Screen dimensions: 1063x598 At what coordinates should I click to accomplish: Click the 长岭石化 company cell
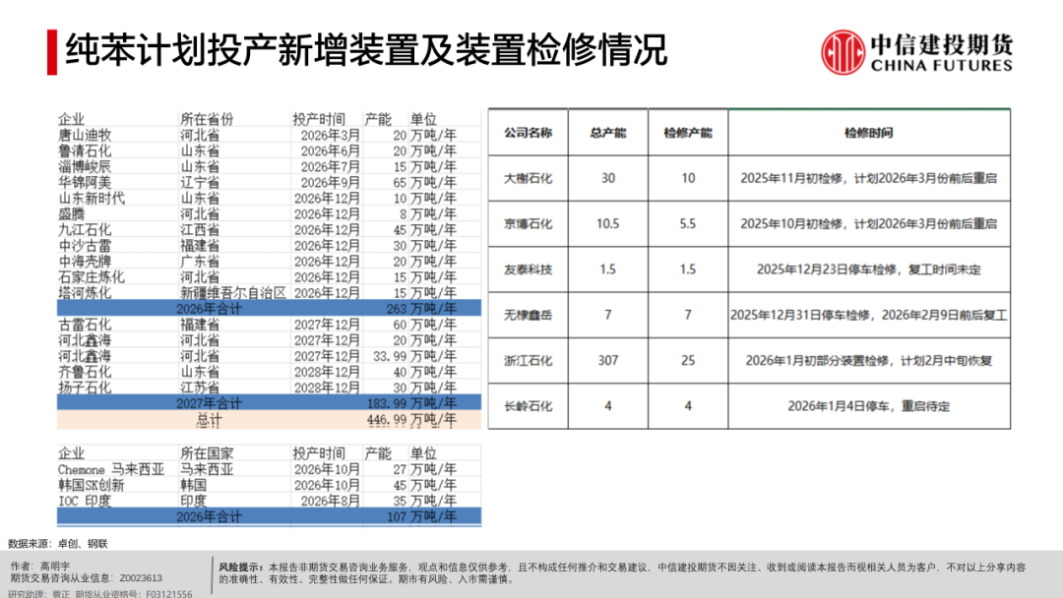tap(529, 406)
